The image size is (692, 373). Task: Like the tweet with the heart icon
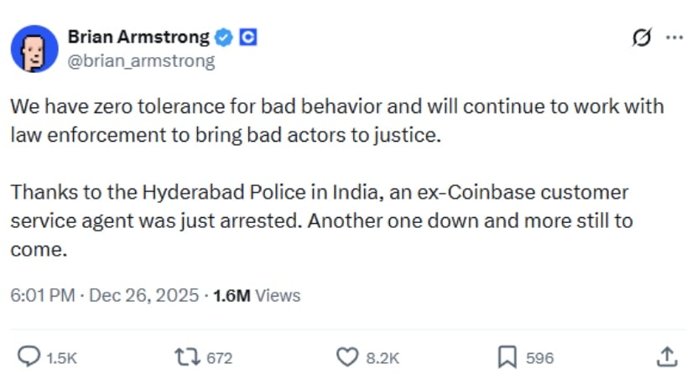[x=347, y=357]
